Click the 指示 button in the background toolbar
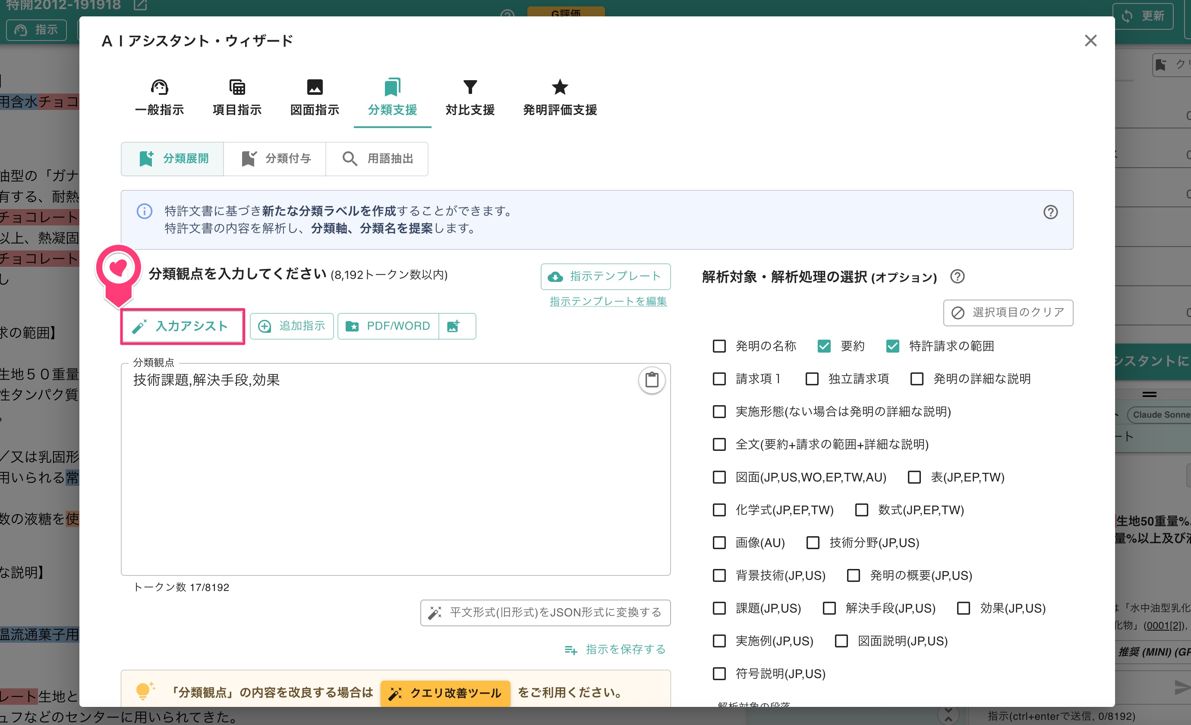This screenshot has height=725, width=1191. tap(37, 30)
